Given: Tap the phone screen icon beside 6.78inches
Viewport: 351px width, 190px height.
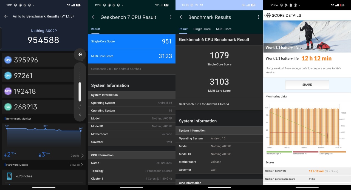Looking at the screenshot, I should tap(9, 176).
